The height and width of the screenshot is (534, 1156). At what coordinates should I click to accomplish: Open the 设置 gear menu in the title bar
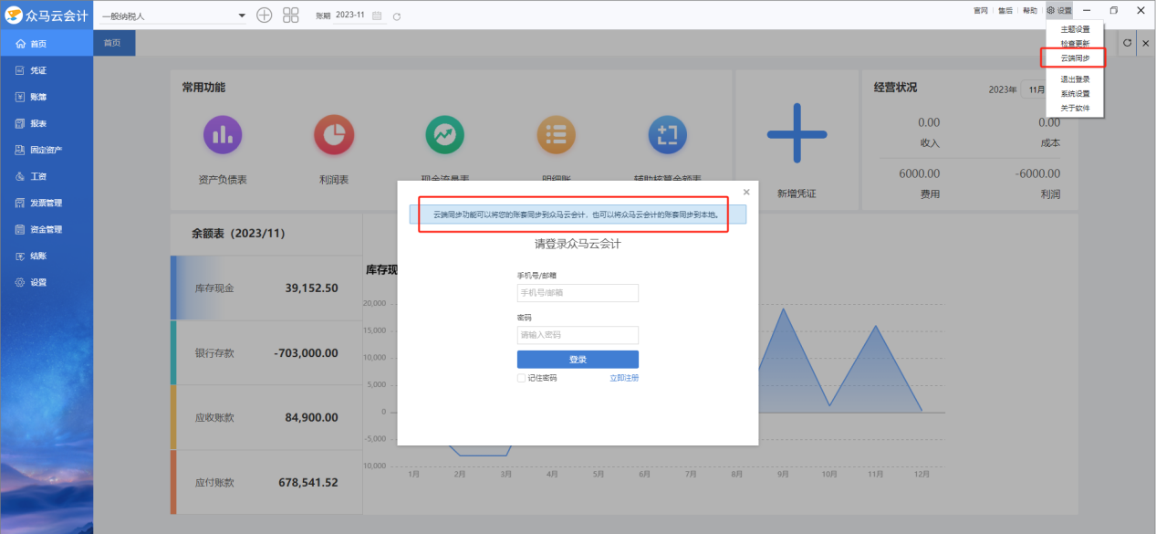(x=1059, y=11)
